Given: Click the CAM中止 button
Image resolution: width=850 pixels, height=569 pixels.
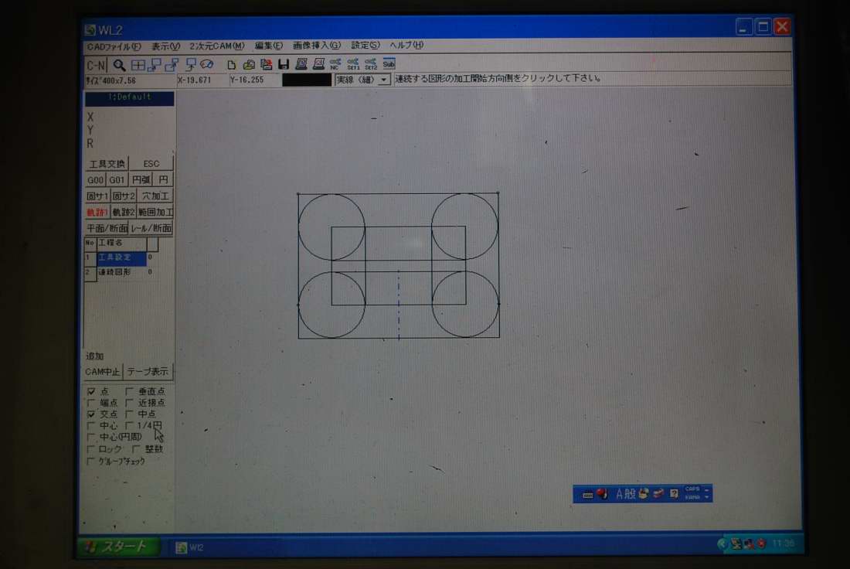Looking at the screenshot, I should [x=103, y=372].
